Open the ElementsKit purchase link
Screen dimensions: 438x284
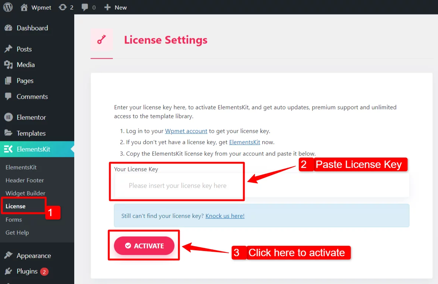click(244, 142)
